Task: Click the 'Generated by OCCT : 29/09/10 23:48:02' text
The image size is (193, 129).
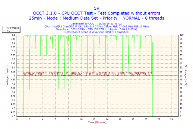Action: [x=96, y=24]
